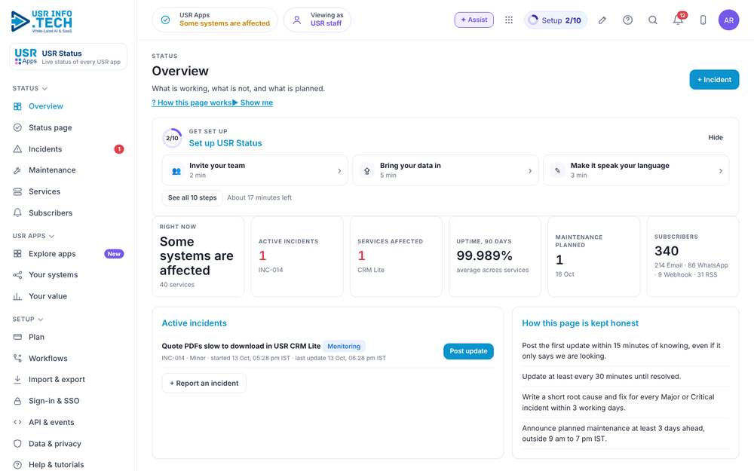
Task: Click the Your systems share icon
Action: tap(17, 275)
